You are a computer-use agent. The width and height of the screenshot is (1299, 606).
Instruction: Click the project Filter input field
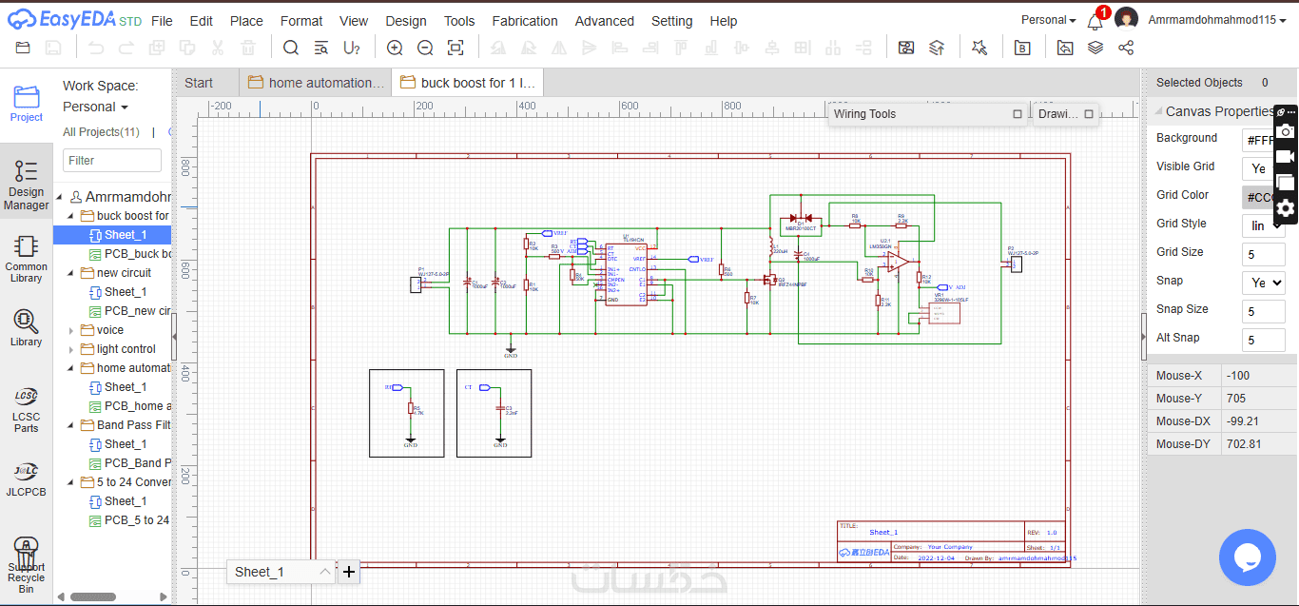point(112,161)
